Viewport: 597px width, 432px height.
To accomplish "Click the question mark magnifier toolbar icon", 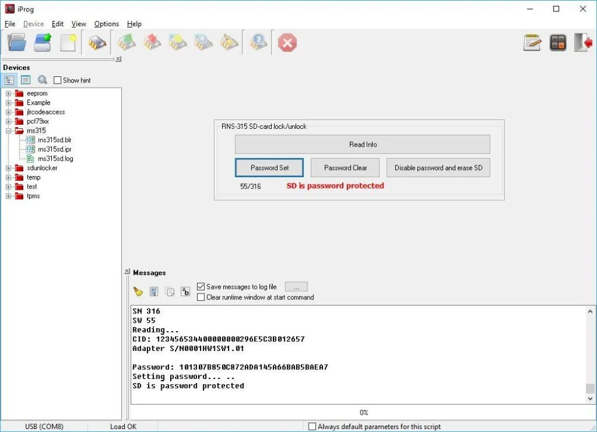I will click(258, 42).
